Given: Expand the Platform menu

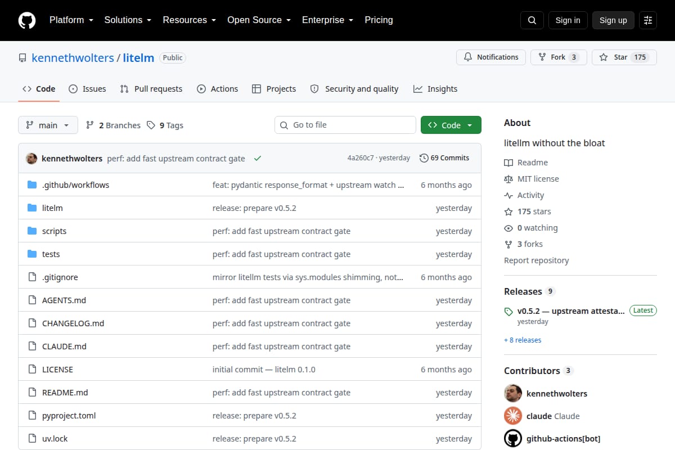Looking at the screenshot, I should pos(71,20).
